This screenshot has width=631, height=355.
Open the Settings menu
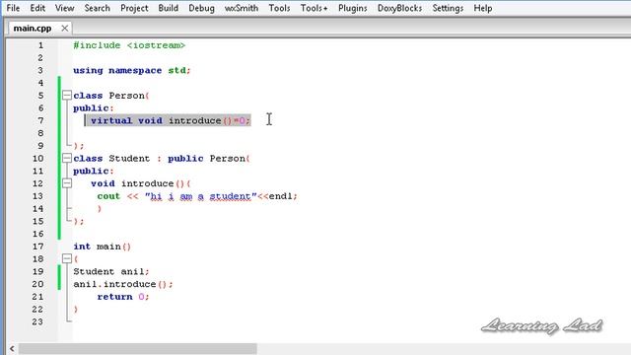coord(448,8)
